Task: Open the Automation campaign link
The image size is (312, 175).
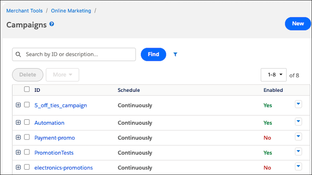Action: pyautogui.click(x=49, y=123)
